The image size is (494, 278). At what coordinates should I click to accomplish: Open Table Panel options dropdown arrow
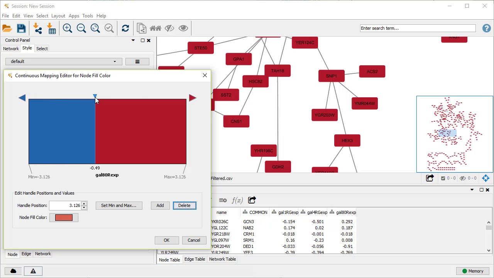[x=472, y=190]
